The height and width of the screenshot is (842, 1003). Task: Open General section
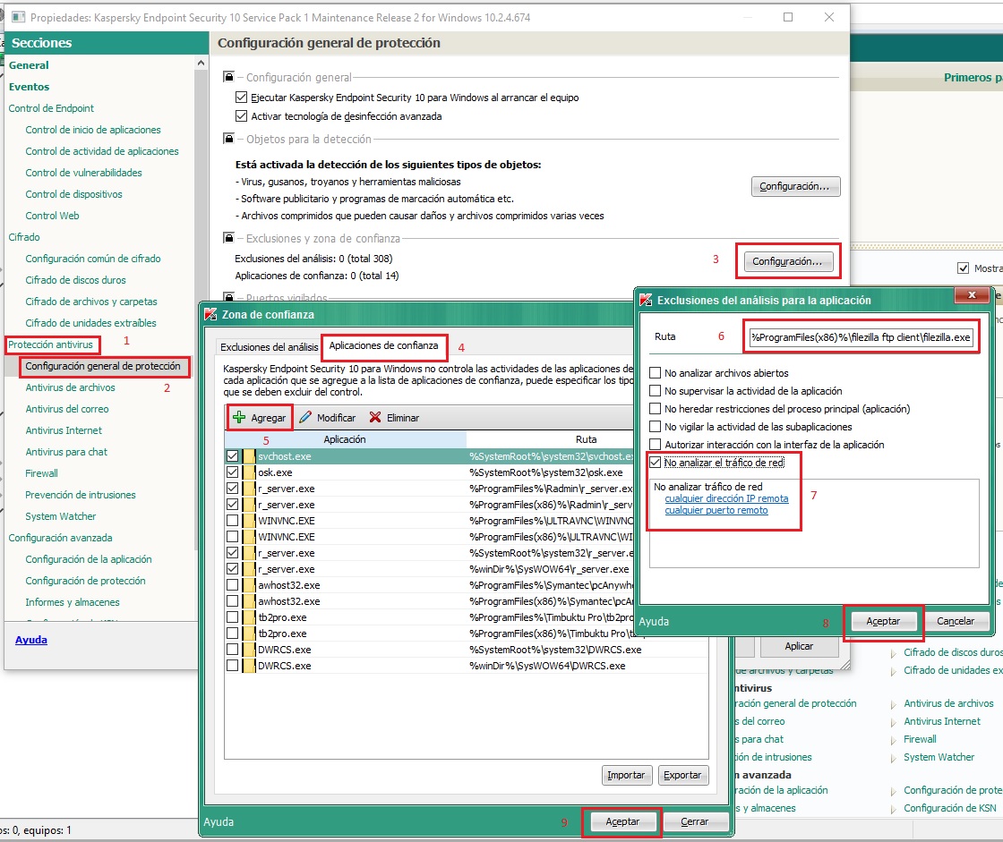(29, 65)
